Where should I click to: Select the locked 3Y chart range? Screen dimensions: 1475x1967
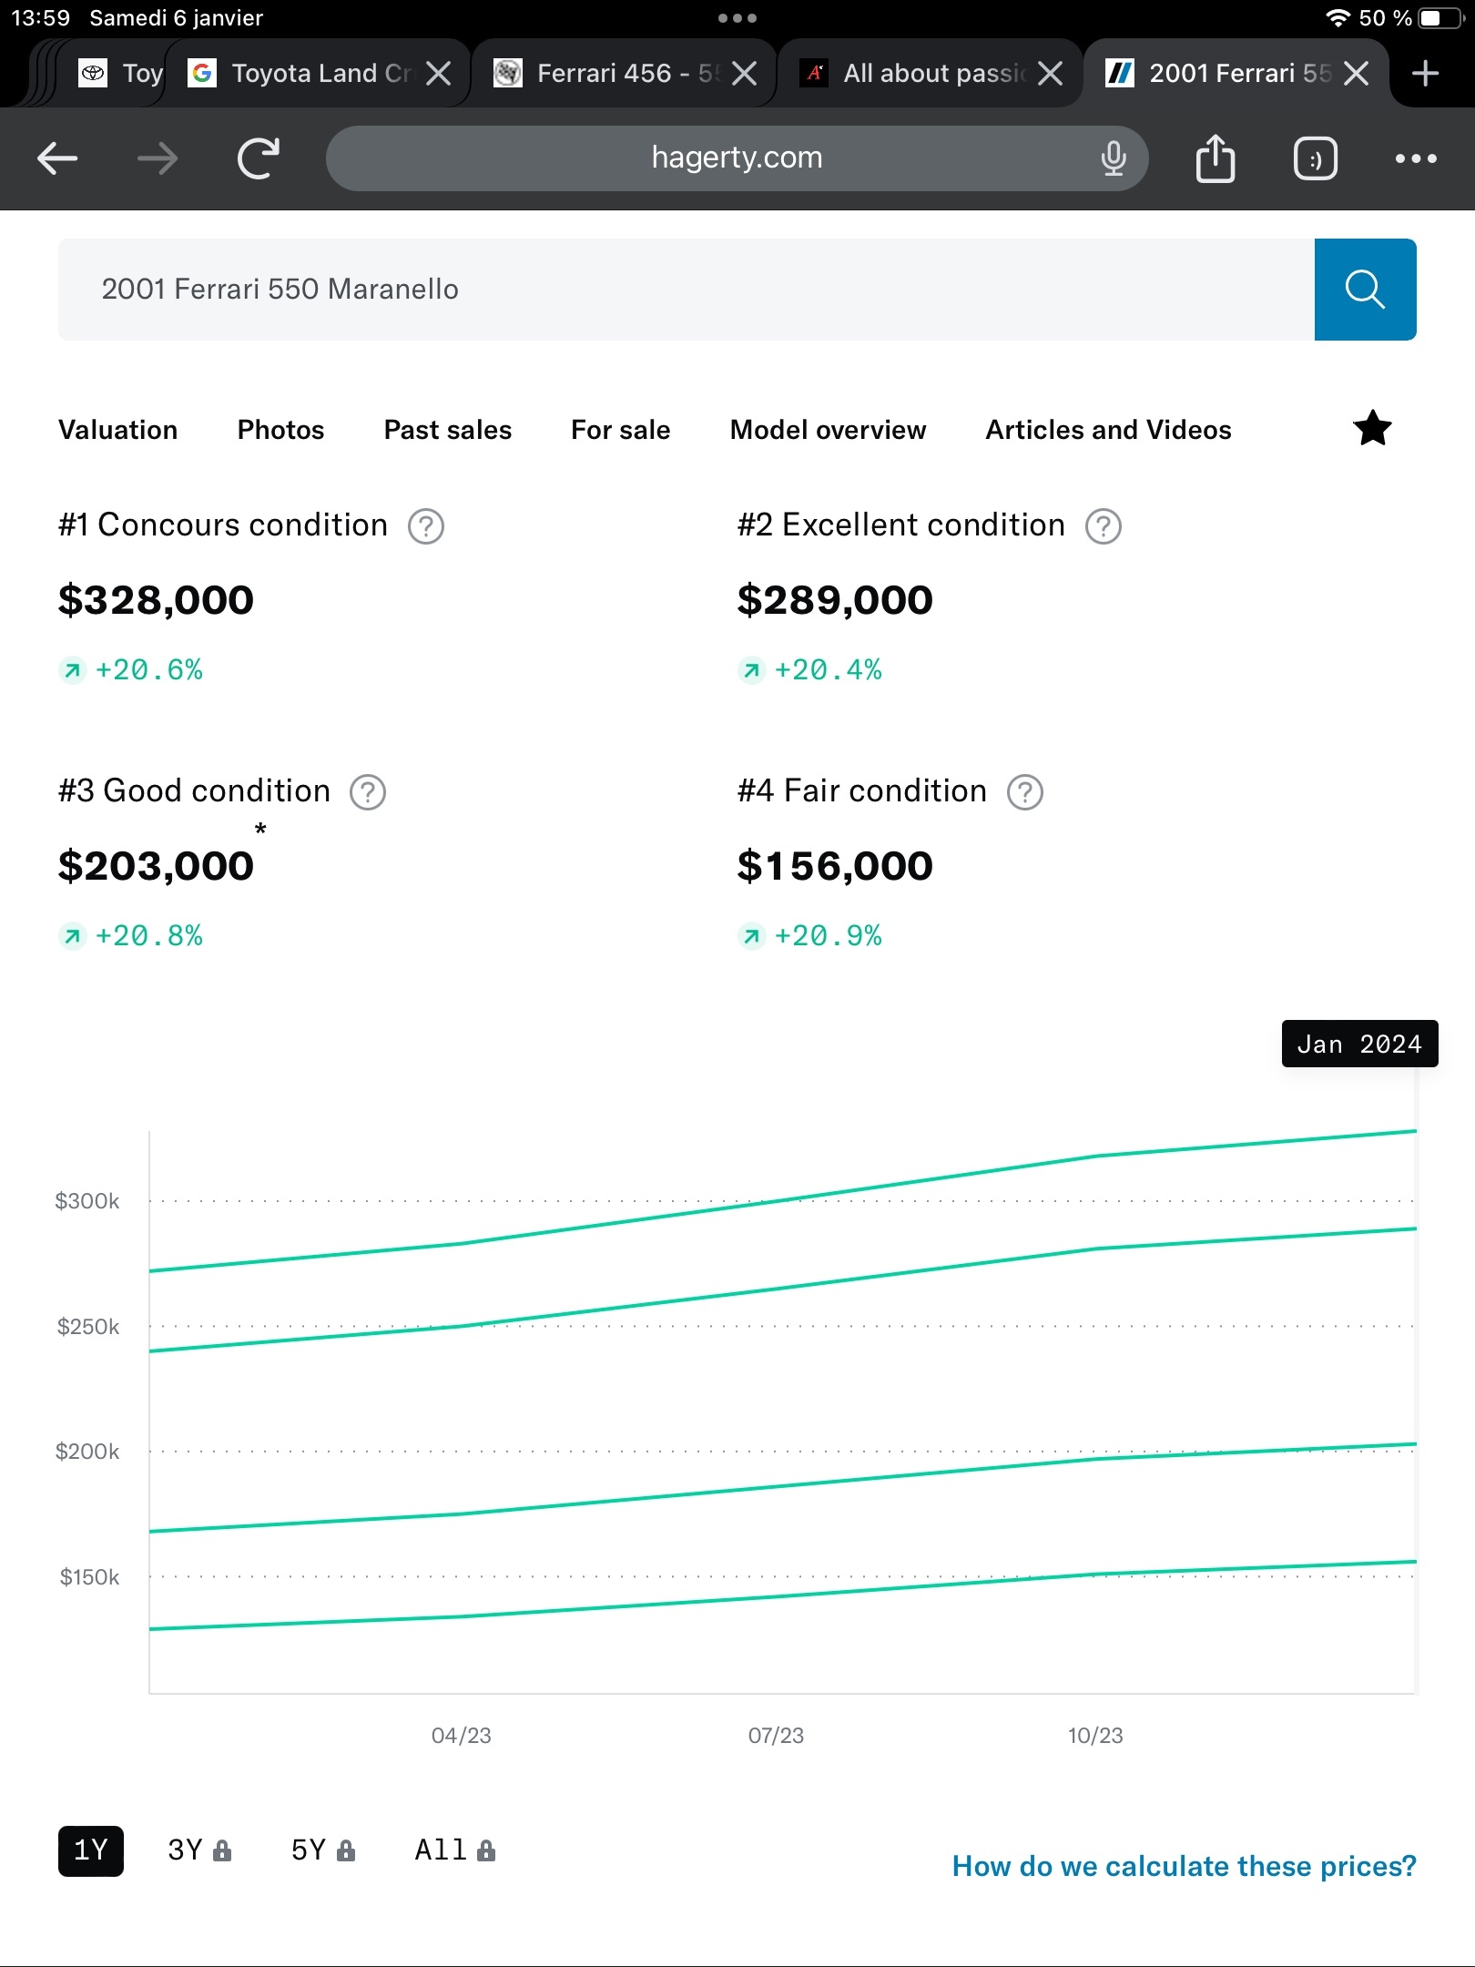(199, 1850)
